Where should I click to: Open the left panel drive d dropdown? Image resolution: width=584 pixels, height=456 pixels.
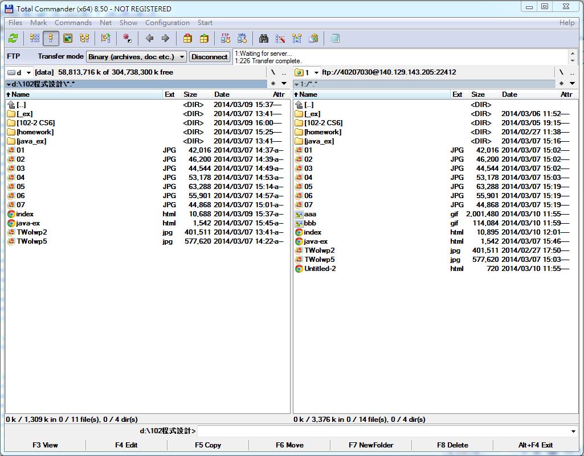tap(19, 73)
